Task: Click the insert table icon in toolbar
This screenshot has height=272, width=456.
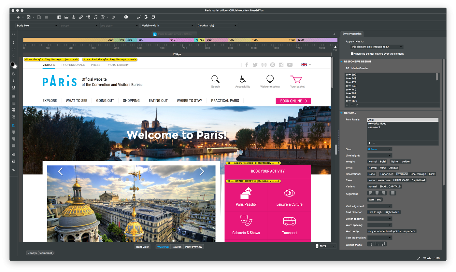Action: [59, 17]
